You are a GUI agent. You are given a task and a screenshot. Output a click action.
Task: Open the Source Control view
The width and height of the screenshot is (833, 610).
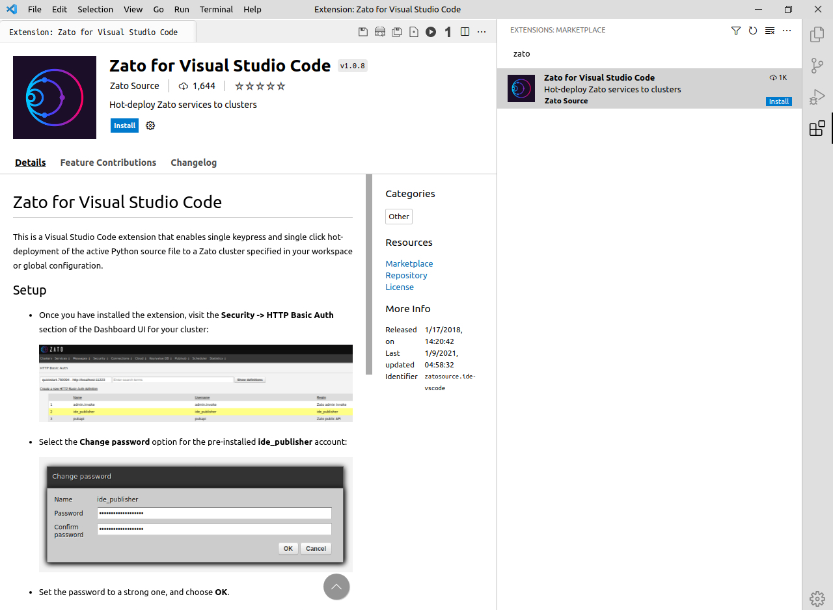(817, 66)
